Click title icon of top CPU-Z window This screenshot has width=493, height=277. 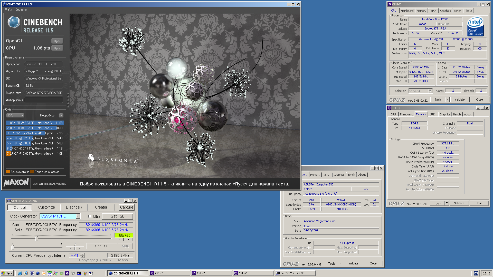(x=390, y=4)
